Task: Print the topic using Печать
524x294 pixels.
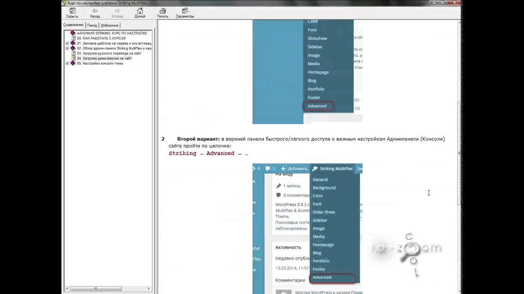Action: click(x=163, y=13)
